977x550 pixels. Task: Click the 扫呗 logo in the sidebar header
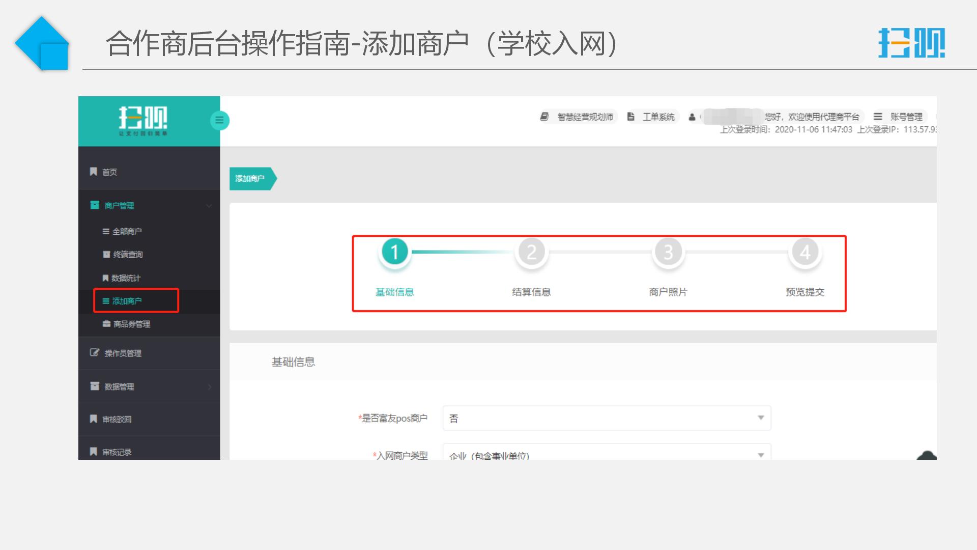pyautogui.click(x=143, y=121)
